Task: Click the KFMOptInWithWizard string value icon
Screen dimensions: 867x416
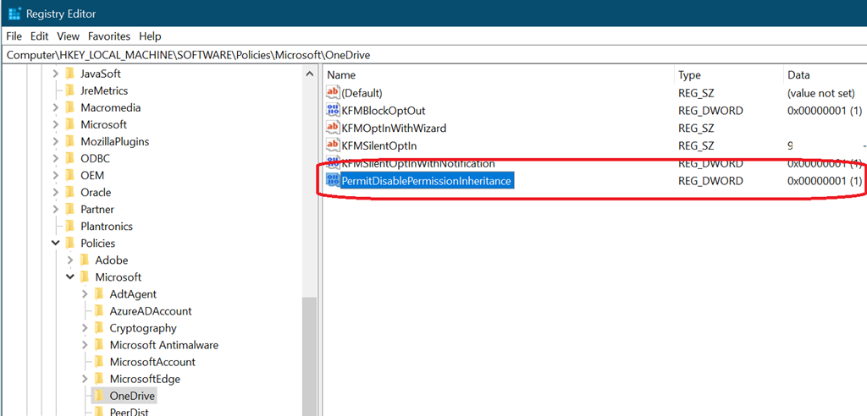Action: [333, 129]
